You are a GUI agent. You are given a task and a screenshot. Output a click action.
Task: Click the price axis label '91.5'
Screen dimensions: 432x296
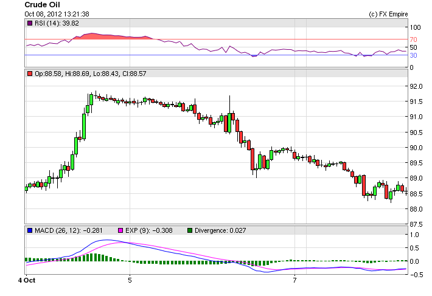click(x=416, y=102)
